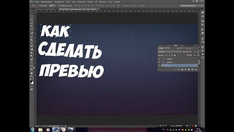Select the Quick Selection tool
This screenshot has width=234, height=132.
point(32,23)
